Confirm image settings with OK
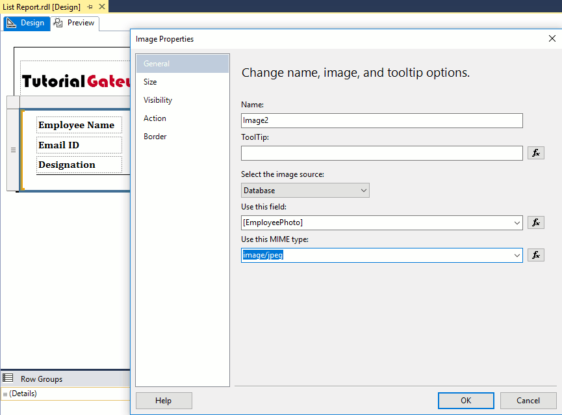 [x=466, y=400]
